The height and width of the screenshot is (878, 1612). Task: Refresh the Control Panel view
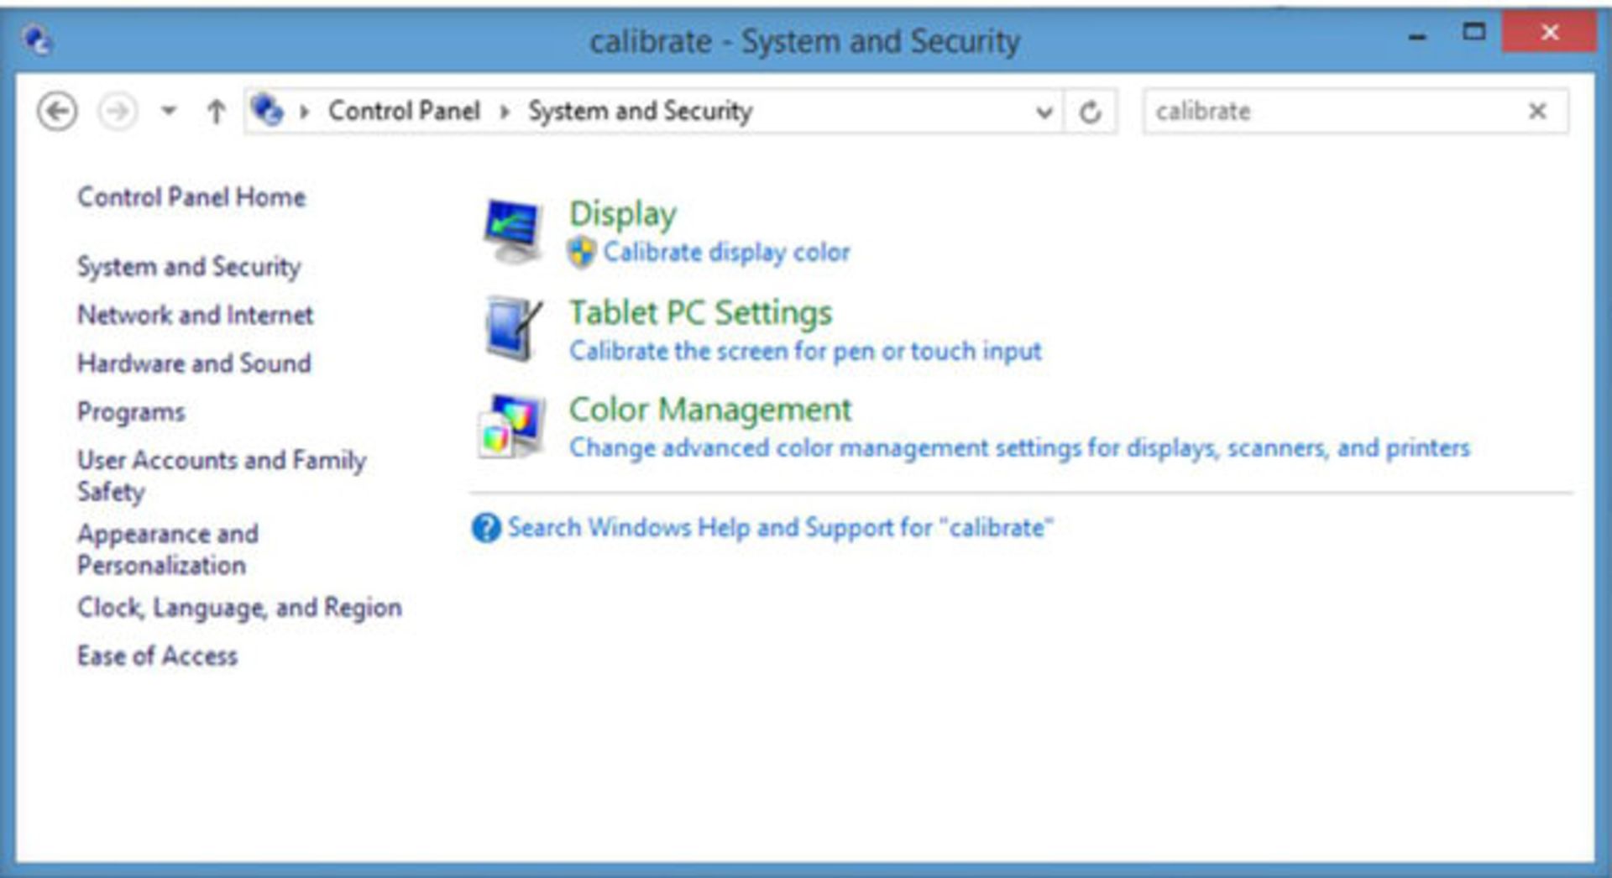1090,111
